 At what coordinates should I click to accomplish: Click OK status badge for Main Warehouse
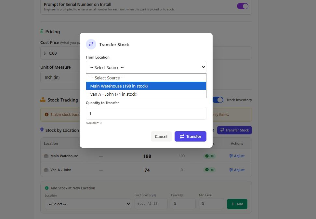click(210, 156)
